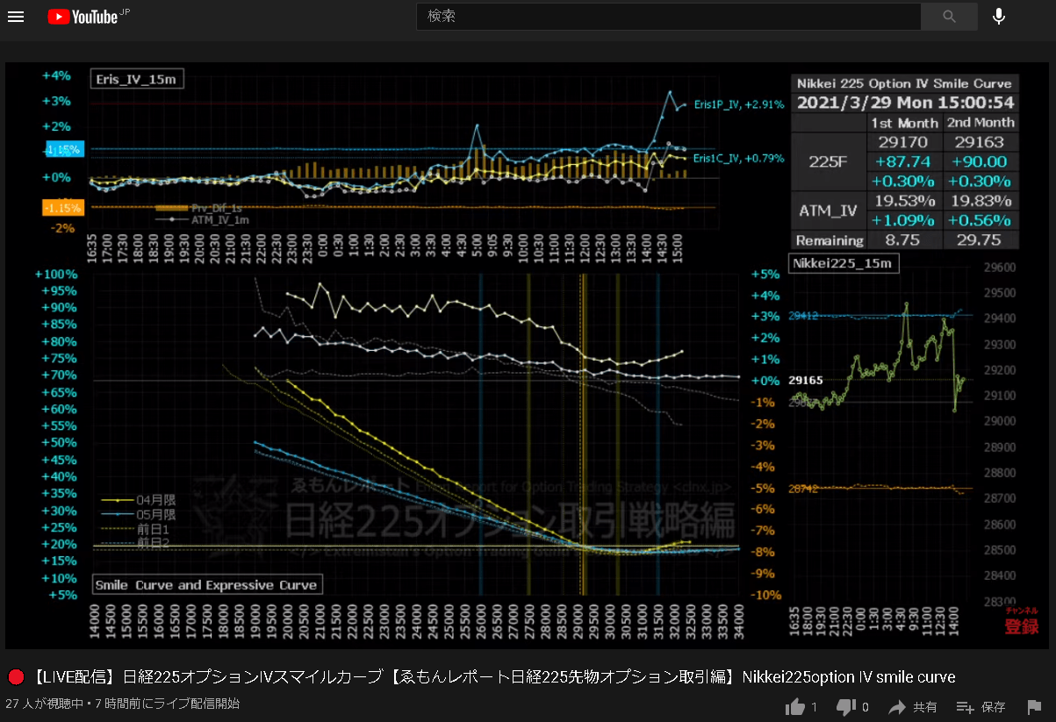Click the +90.00 change value
The height and width of the screenshot is (722, 1056).
pos(981,161)
